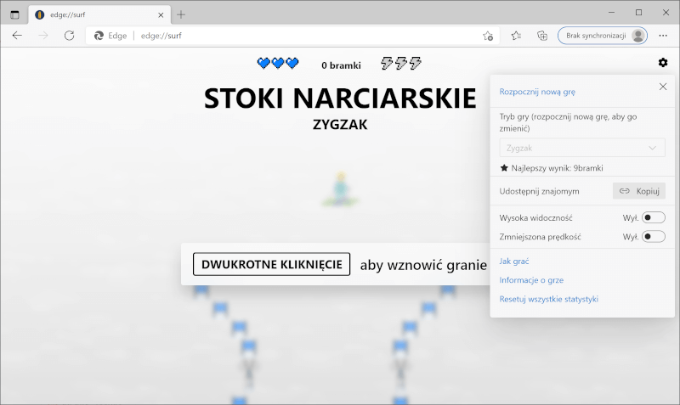
Task: Click the star icon beside Najlepszy wynik
Action: (504, 168)
